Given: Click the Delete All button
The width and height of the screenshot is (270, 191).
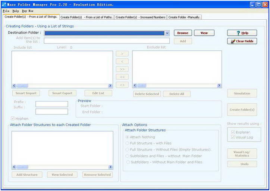Looking at the screenshot, I should [x=177, y=94].
